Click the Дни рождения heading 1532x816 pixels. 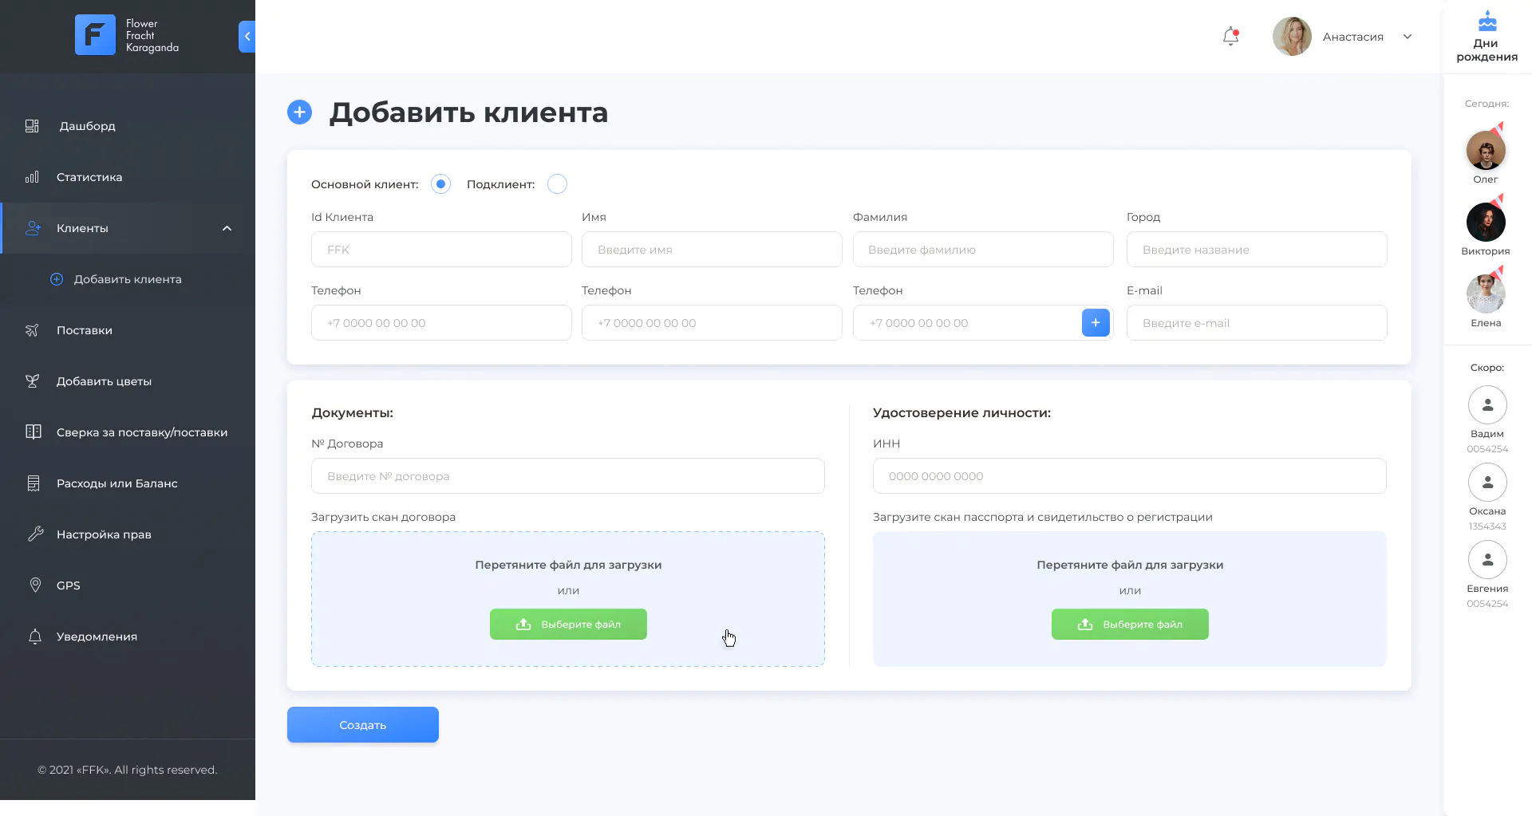pyautogui.click(x=1487, y=50)
